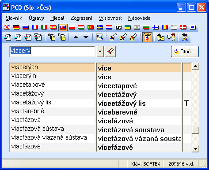Select the Bulgarian flag dictionary
This screenshot has width=209, height=170.
(146, 27)
